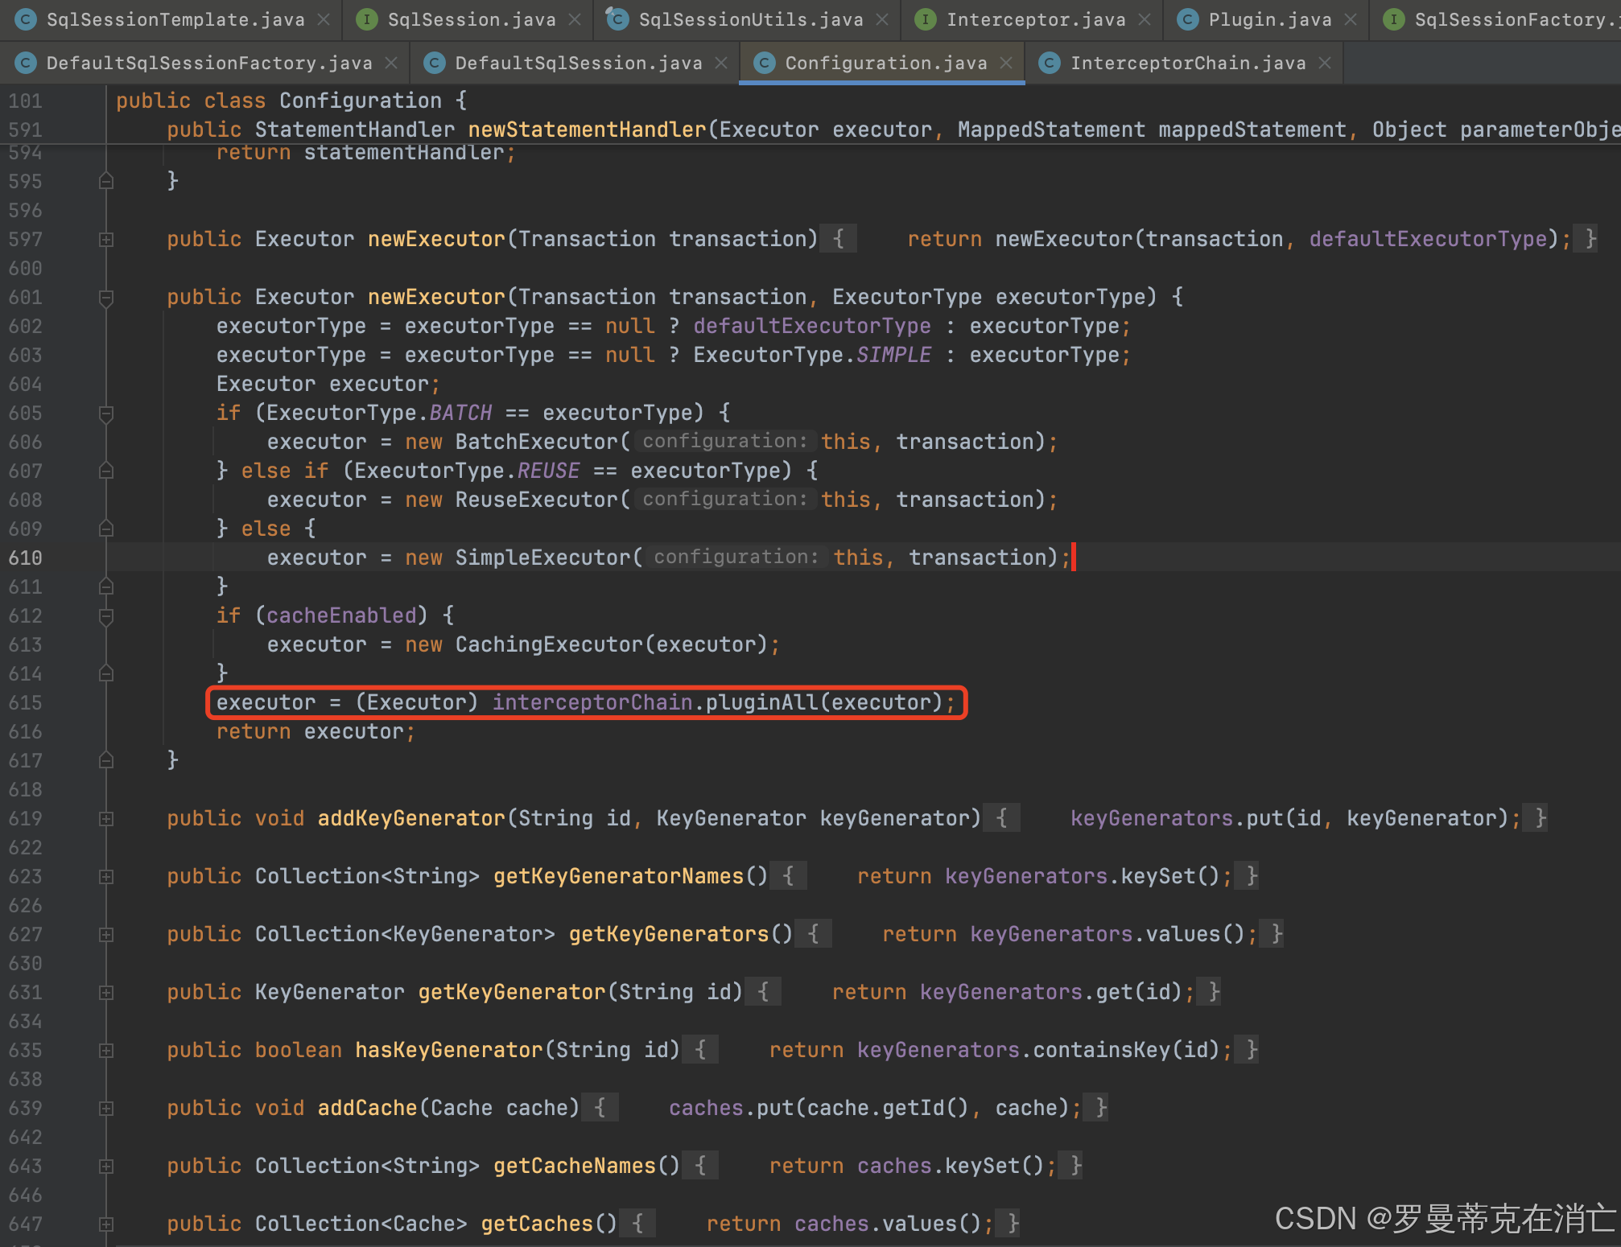Image resolution: width=1621 pixels, height=1247 pixels.
Task: Click the class icon on Configuration.java tab
Action: click(x=764, y=63)
